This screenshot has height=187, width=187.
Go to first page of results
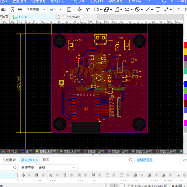coord(106,185)
